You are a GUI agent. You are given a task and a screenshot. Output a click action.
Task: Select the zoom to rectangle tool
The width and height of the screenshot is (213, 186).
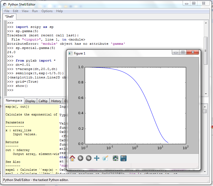(x=105, y=158)
